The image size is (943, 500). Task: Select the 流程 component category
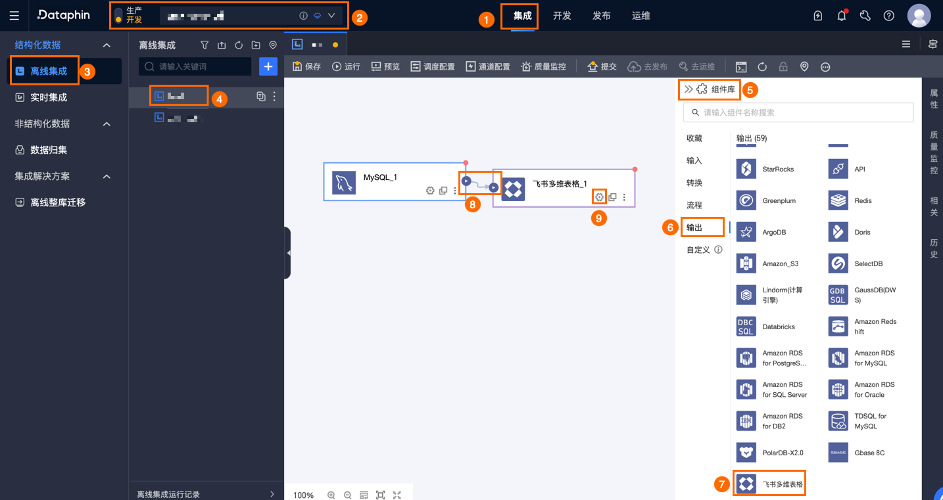(x=694, y=205)
